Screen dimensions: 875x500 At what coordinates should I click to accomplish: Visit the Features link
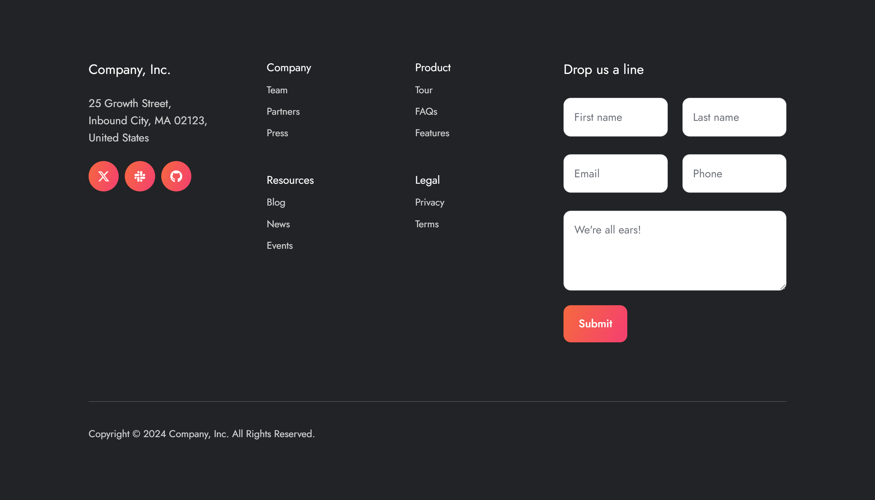432,133
